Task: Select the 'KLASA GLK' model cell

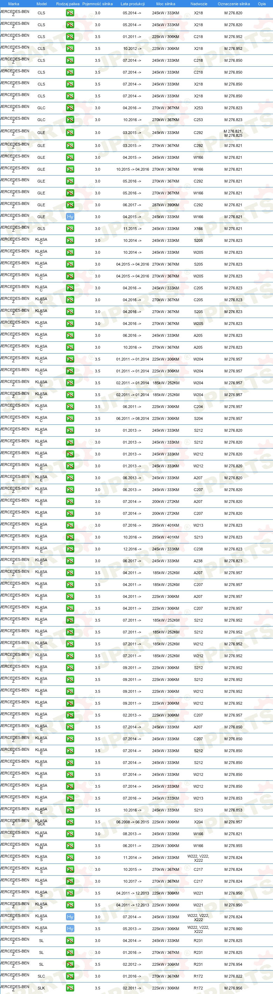Action: coord(41,822)
